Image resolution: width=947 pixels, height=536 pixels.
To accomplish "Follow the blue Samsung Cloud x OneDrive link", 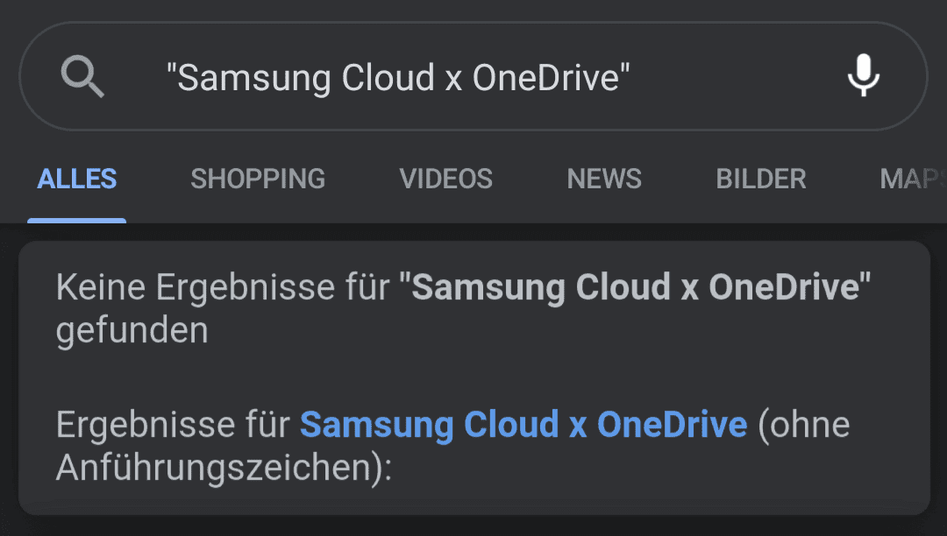I will pyautogui.click(x=523, y=425).
